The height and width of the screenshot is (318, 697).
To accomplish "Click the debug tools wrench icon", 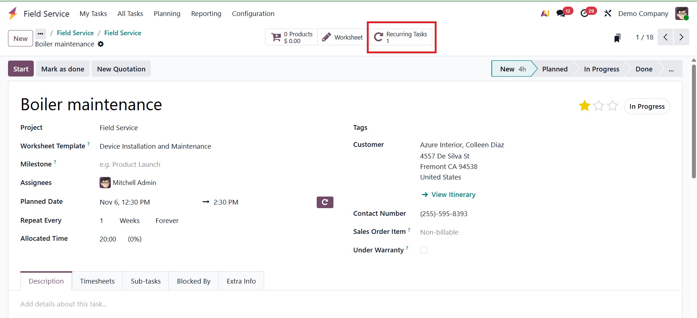I will [x=608, y=13].
